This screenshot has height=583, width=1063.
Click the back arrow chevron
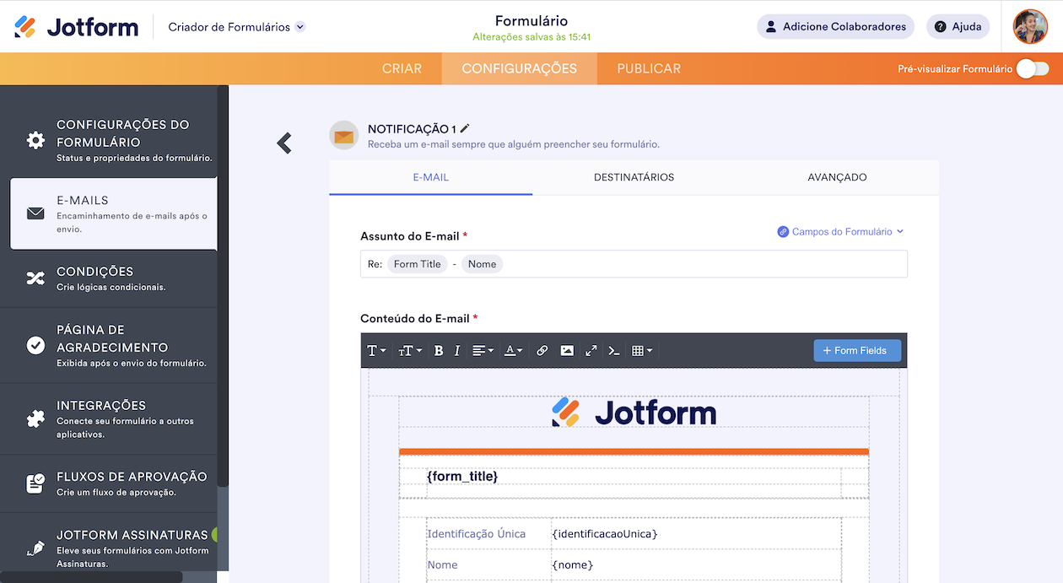tap(284, 143)
